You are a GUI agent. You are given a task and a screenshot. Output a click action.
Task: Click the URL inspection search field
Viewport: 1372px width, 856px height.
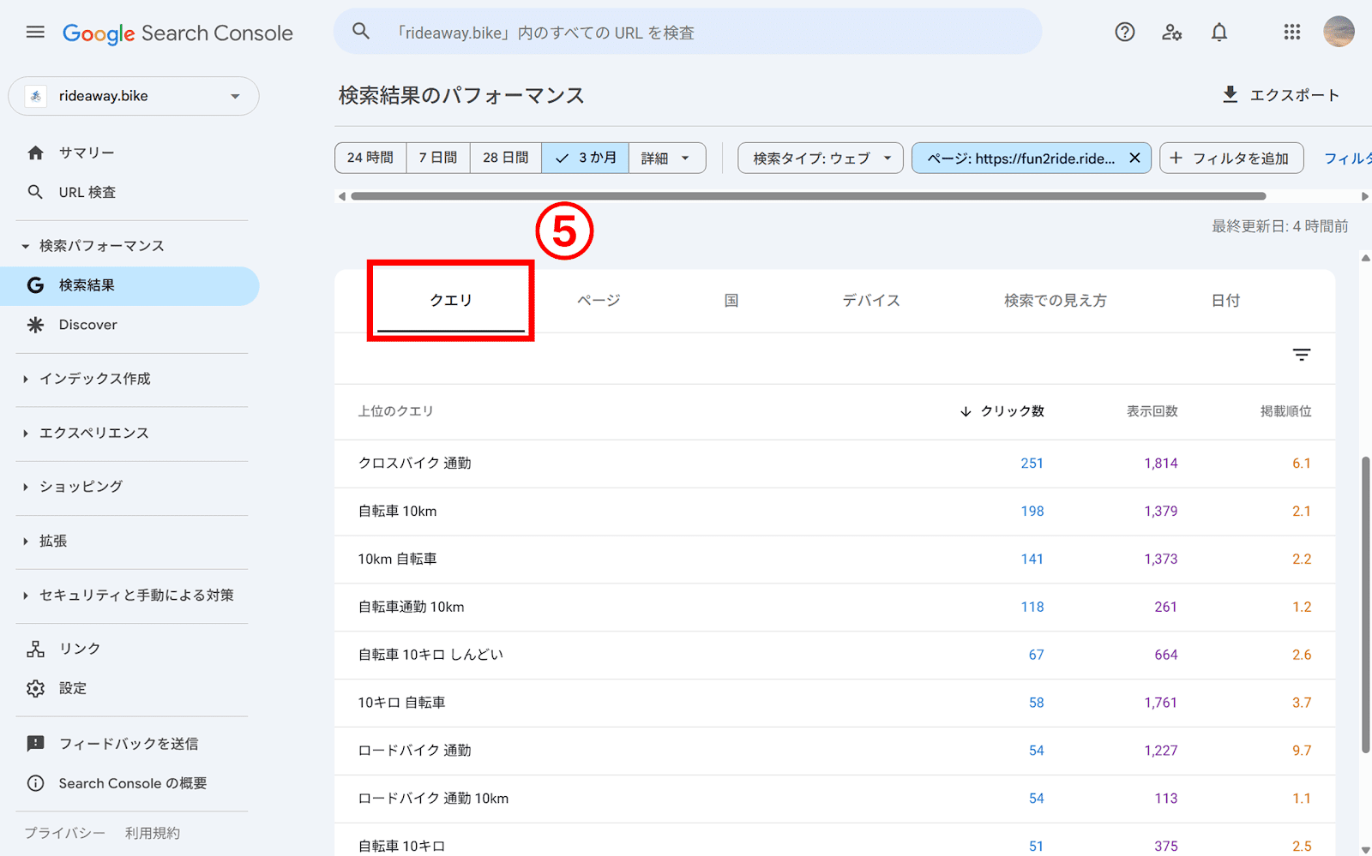point(686,32)
